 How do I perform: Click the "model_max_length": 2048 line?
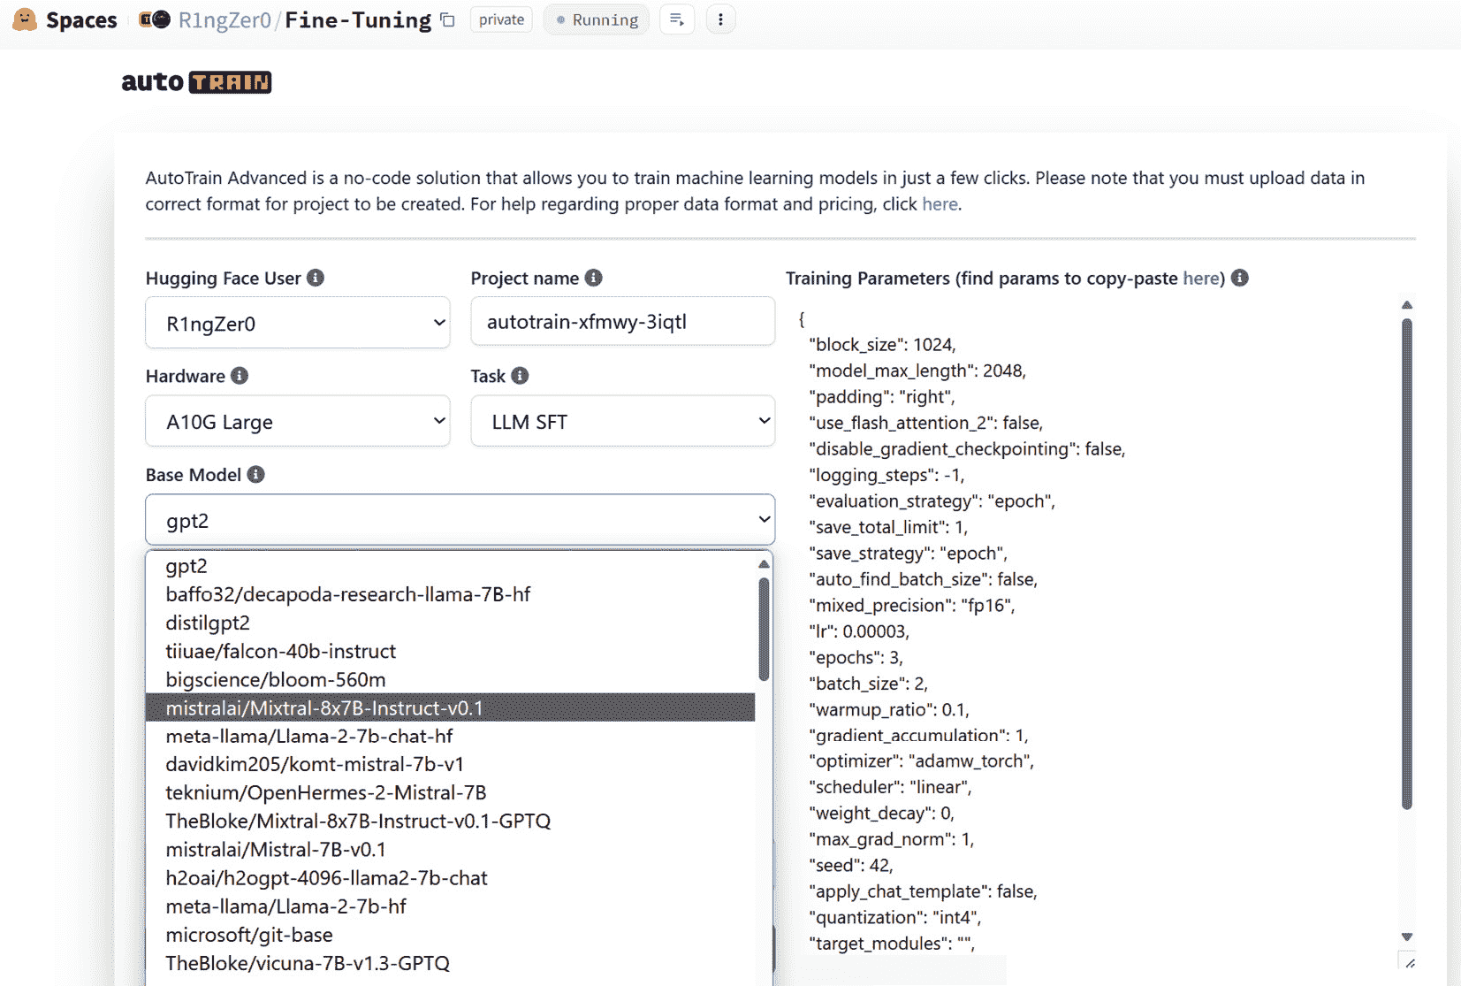pos(917,371)
